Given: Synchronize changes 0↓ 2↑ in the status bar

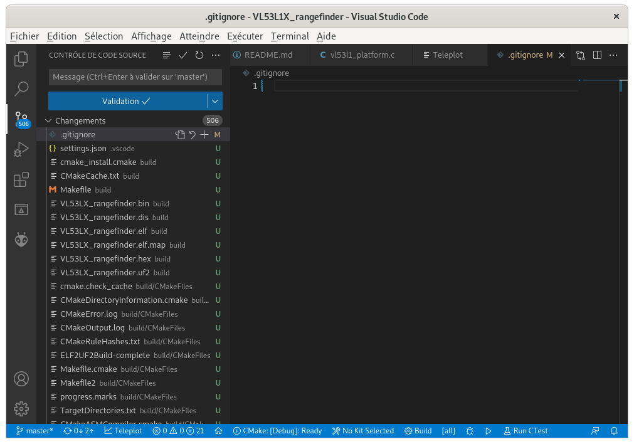Looking at the screenshot, I should (79, 431).
